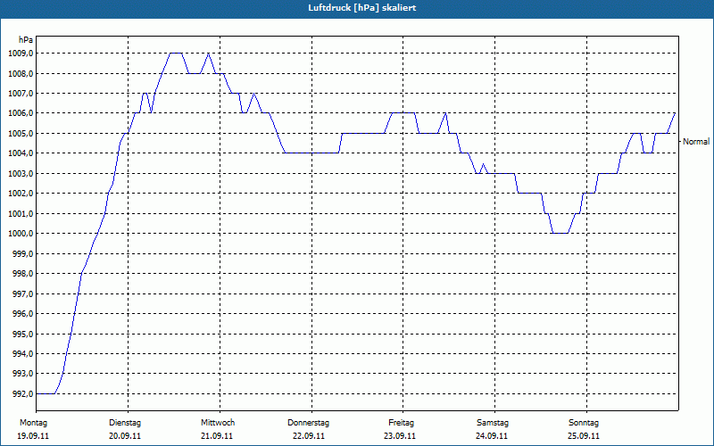Screen dimensions: 714x446
Task: Select the date 23.09.11
Action: tap(400, 436)
